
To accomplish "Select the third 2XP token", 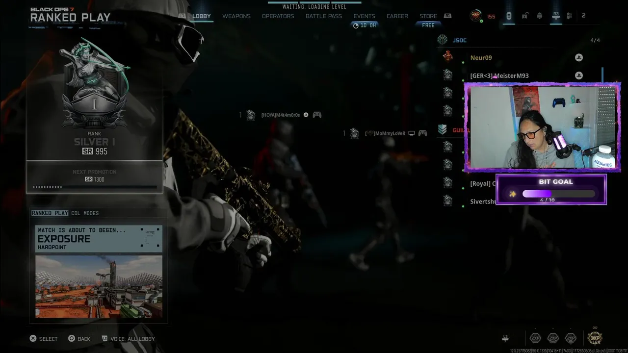I will pyautogui.click(x=571, y=338).
